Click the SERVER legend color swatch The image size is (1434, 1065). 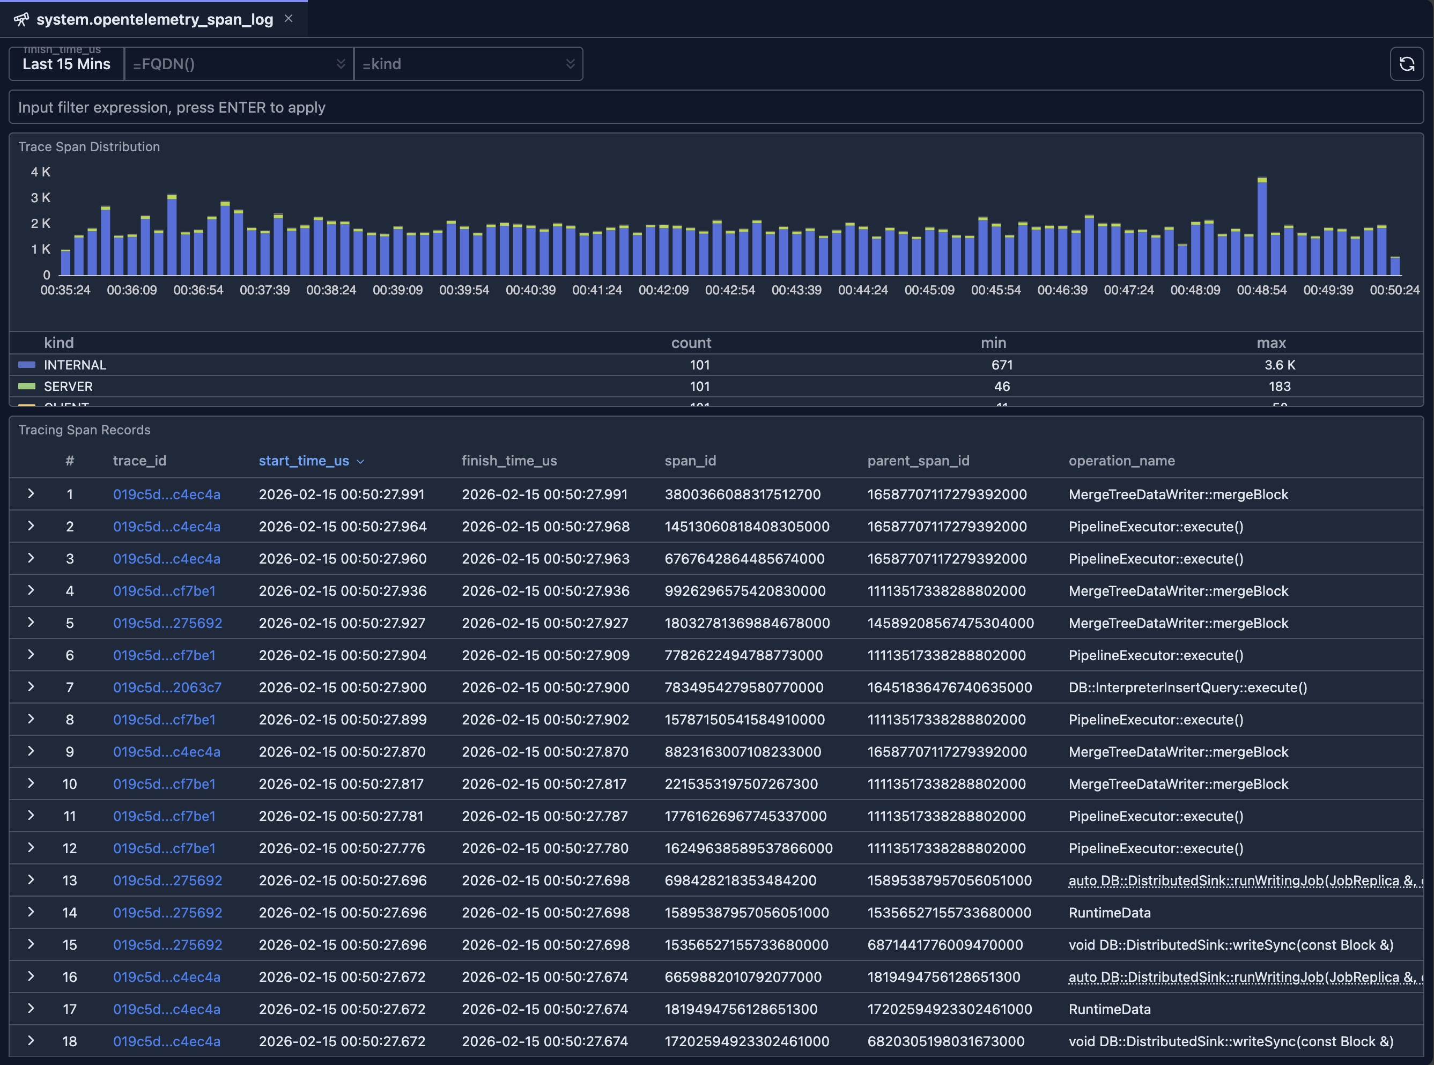click(x=26, y=386)
